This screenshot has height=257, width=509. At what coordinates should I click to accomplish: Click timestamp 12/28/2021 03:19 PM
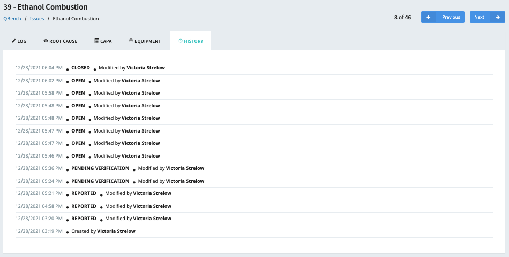[x=39, y=231]
